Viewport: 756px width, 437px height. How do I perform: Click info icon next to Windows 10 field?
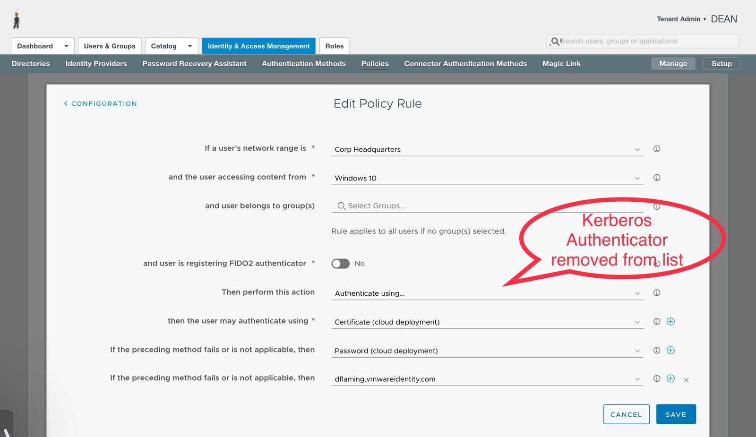tap(656, 178)
